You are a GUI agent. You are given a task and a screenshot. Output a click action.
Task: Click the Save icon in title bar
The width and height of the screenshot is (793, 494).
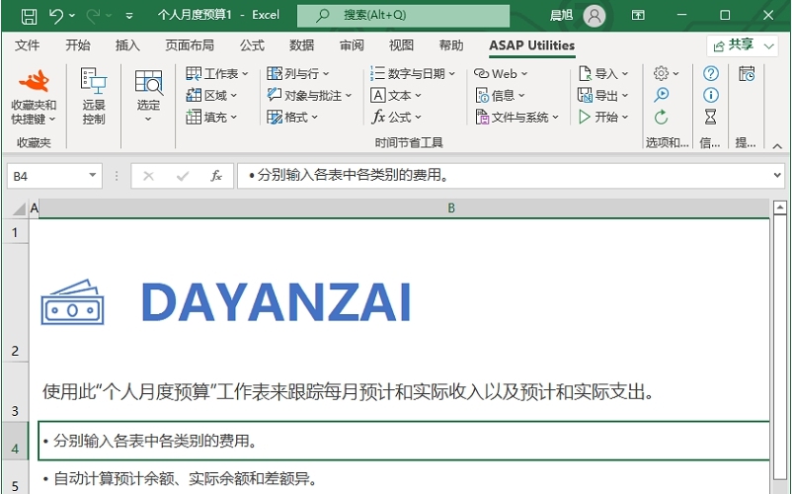pos(29,16)
